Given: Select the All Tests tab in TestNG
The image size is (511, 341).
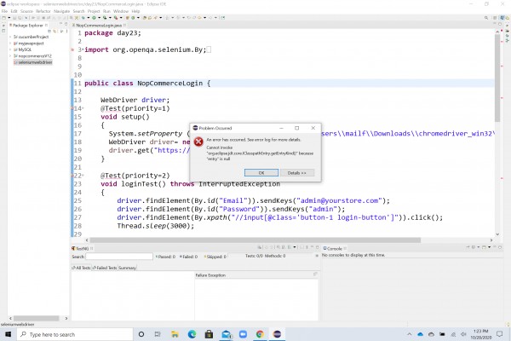Looking at the screenshot, I should point(82,268).
